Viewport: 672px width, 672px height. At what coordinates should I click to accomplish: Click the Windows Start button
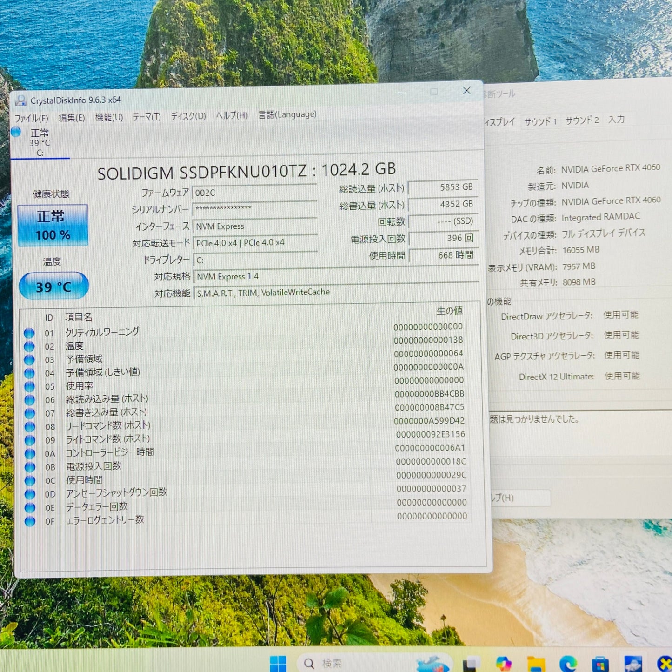coord(279,663)
